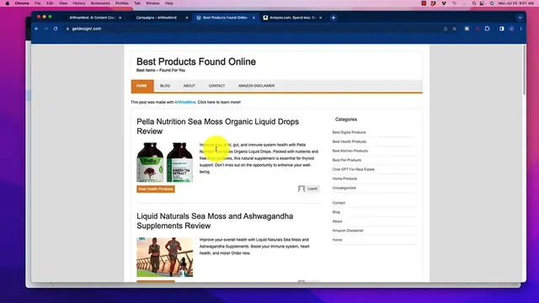Click the Best Products Found Online site title

tap(196, 61)
